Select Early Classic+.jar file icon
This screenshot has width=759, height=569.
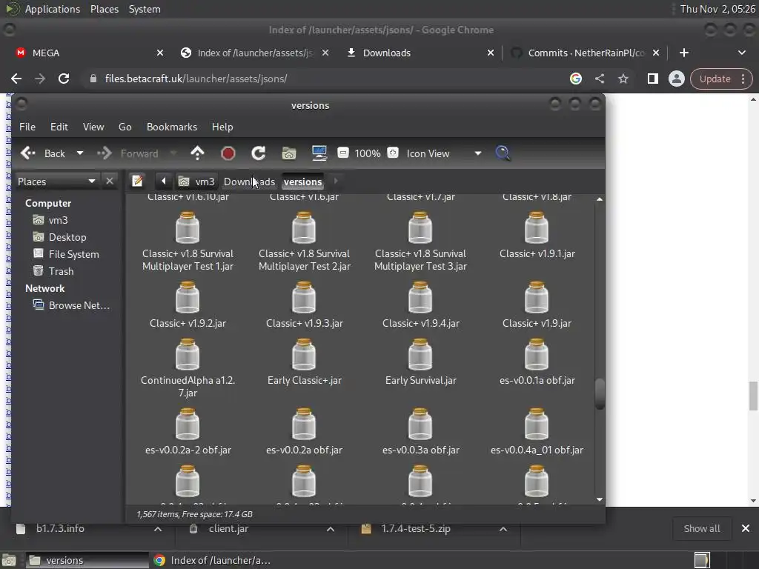(x=304, y=354)
